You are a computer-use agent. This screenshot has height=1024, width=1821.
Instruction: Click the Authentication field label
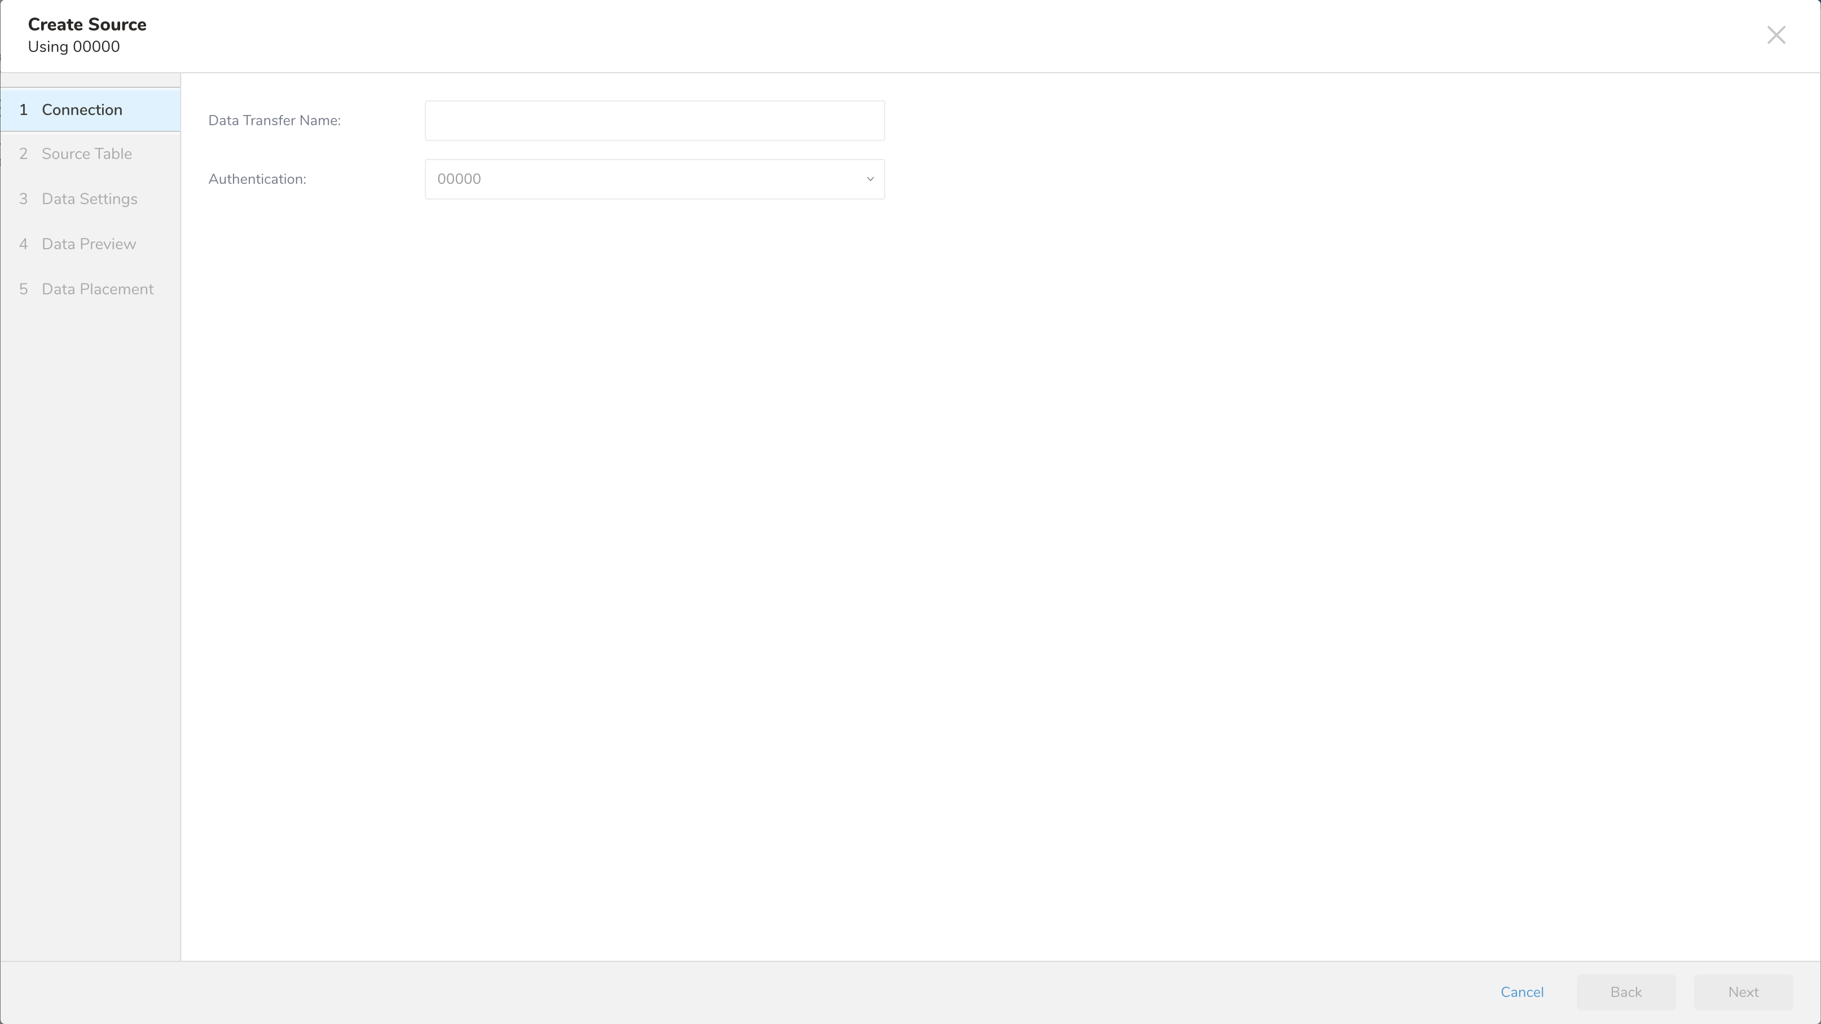tap(257, 179)
